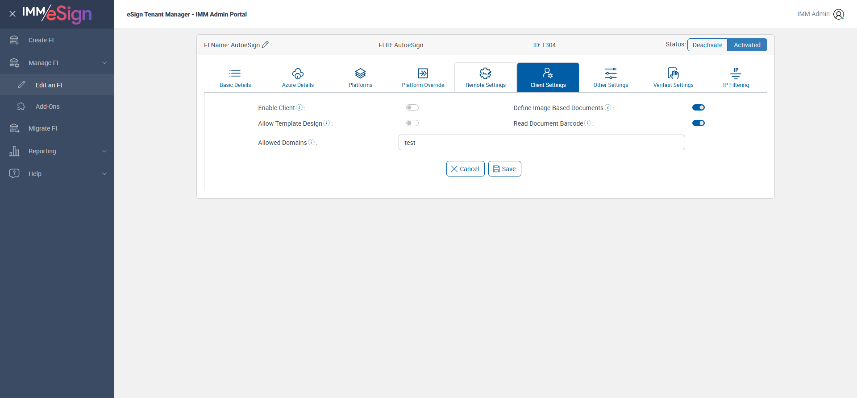Image resolution: width=857 pixels, height=398 pixels.
Task: Toggle the Allow Template Design switch
Action: [412, 123]
